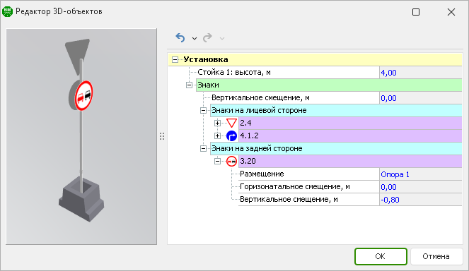Edit Стойка 1 height value 4,00

click(421, 73)
